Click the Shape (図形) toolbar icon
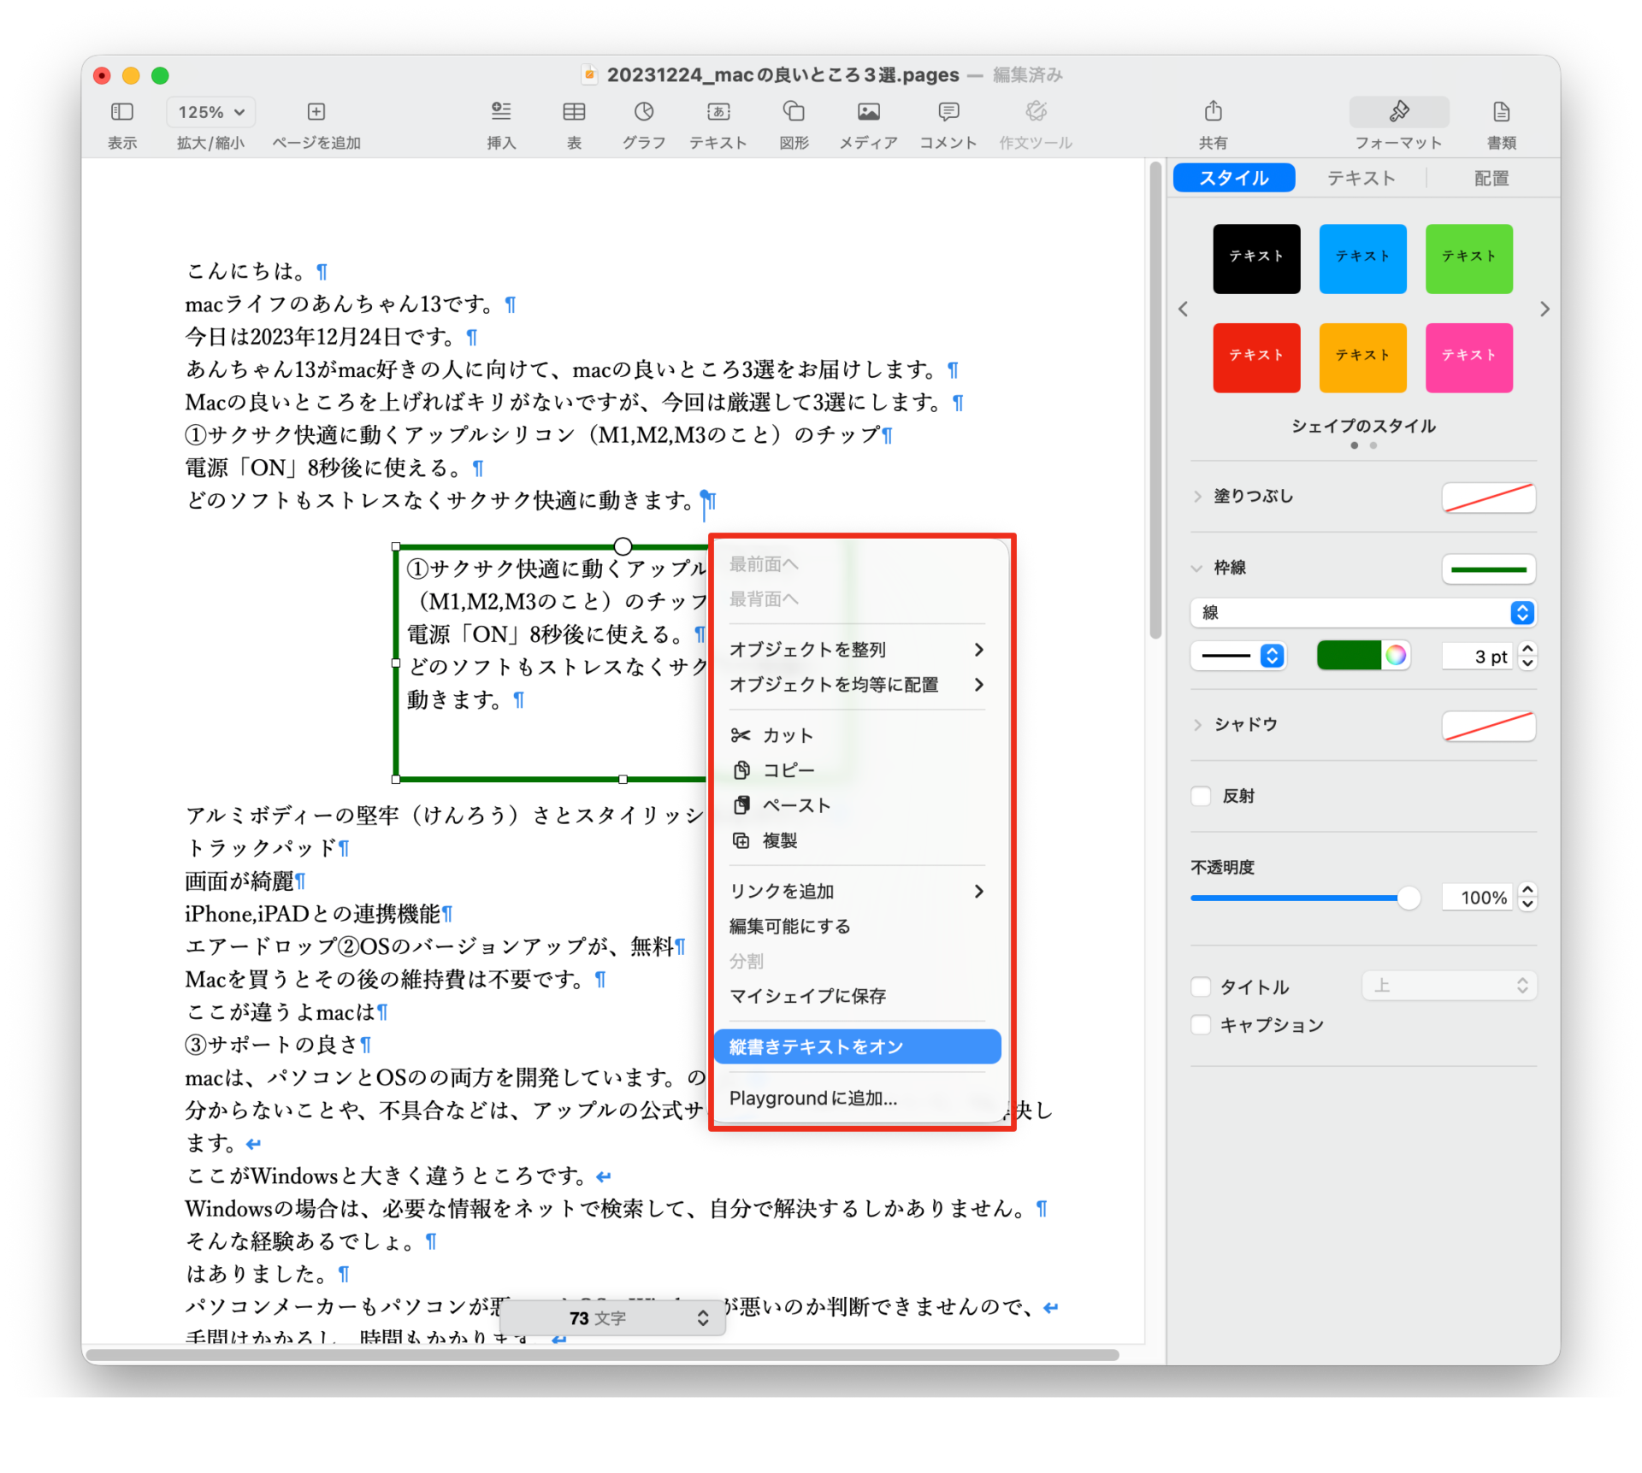 (x=794, y=112)
